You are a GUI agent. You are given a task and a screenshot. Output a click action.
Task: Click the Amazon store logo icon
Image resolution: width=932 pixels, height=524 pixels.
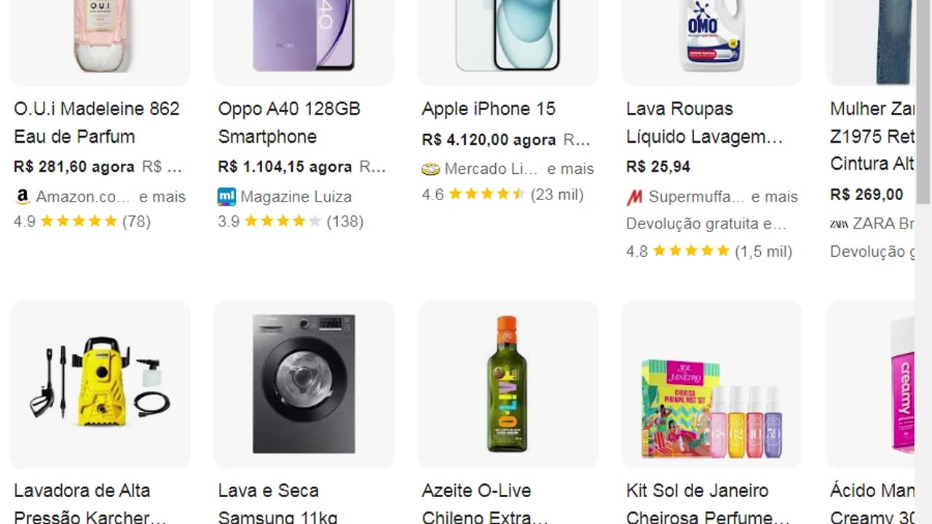23,196
